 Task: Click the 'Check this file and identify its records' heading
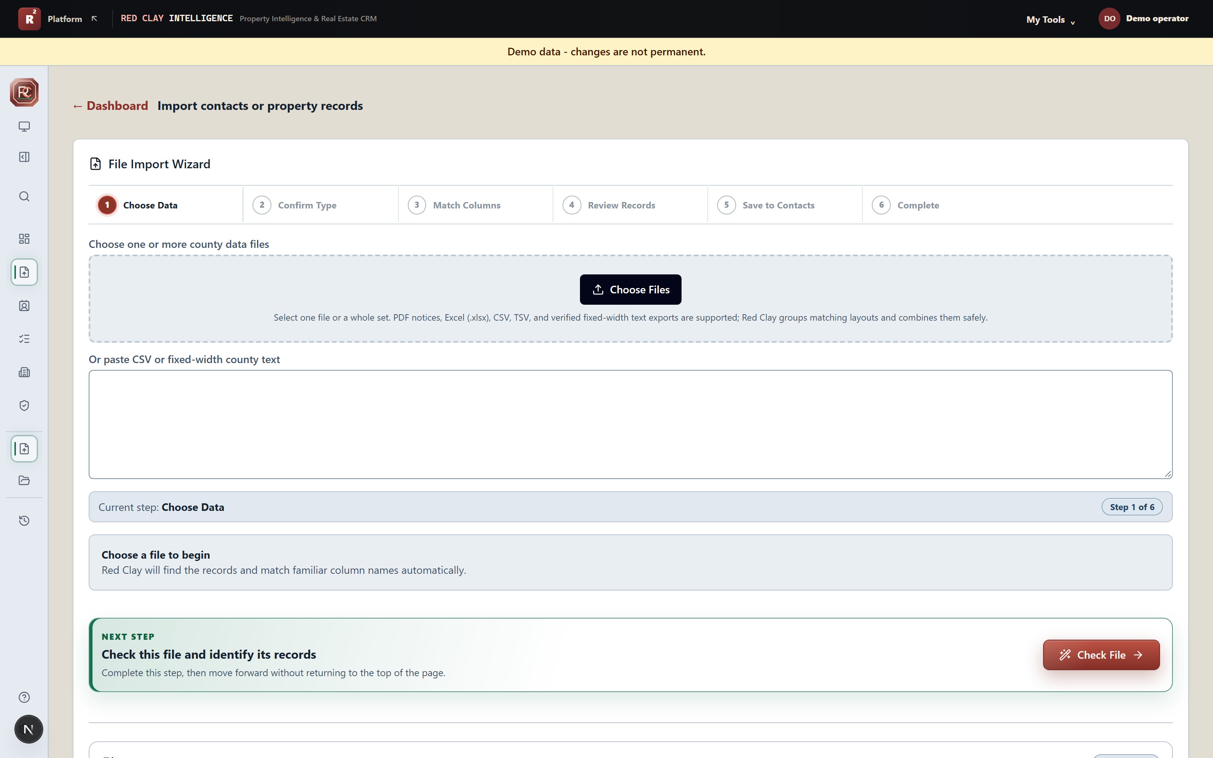209,654
